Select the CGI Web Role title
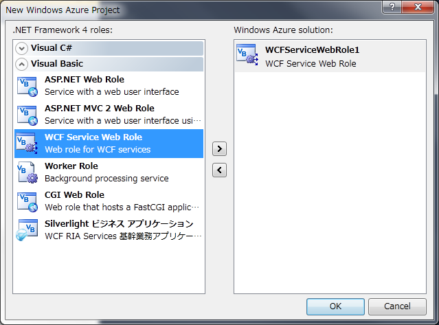This screenshot has height=325, width=439. pyautogui.click(x=74, y=195)
